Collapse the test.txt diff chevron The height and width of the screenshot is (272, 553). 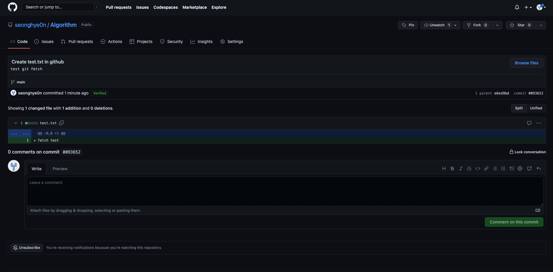[x=16, y=123]
